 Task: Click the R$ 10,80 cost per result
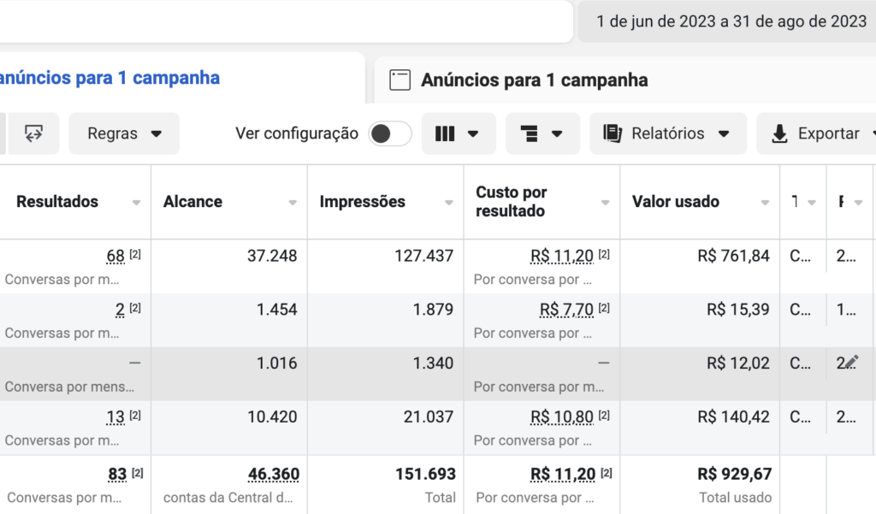click(x=561, y=417)
